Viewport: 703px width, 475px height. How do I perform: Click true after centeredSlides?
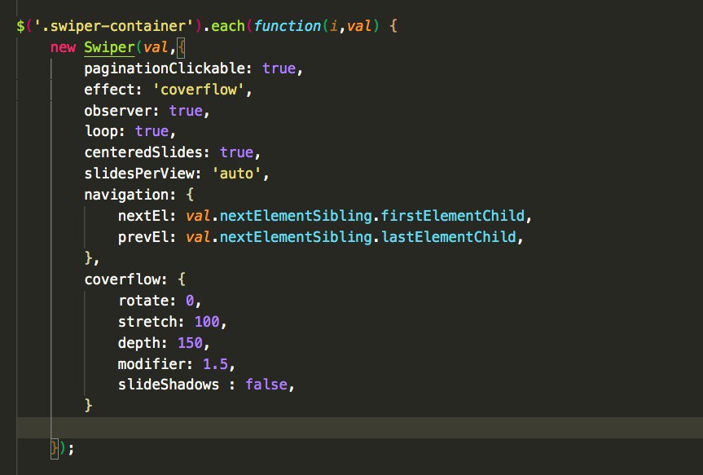(237, 152)
